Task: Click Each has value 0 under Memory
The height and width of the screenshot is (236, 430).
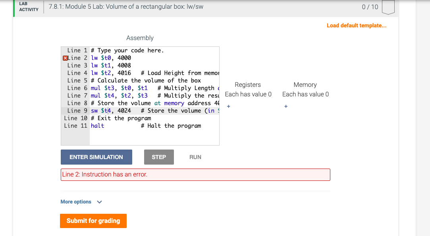Action: click(305, 94)
